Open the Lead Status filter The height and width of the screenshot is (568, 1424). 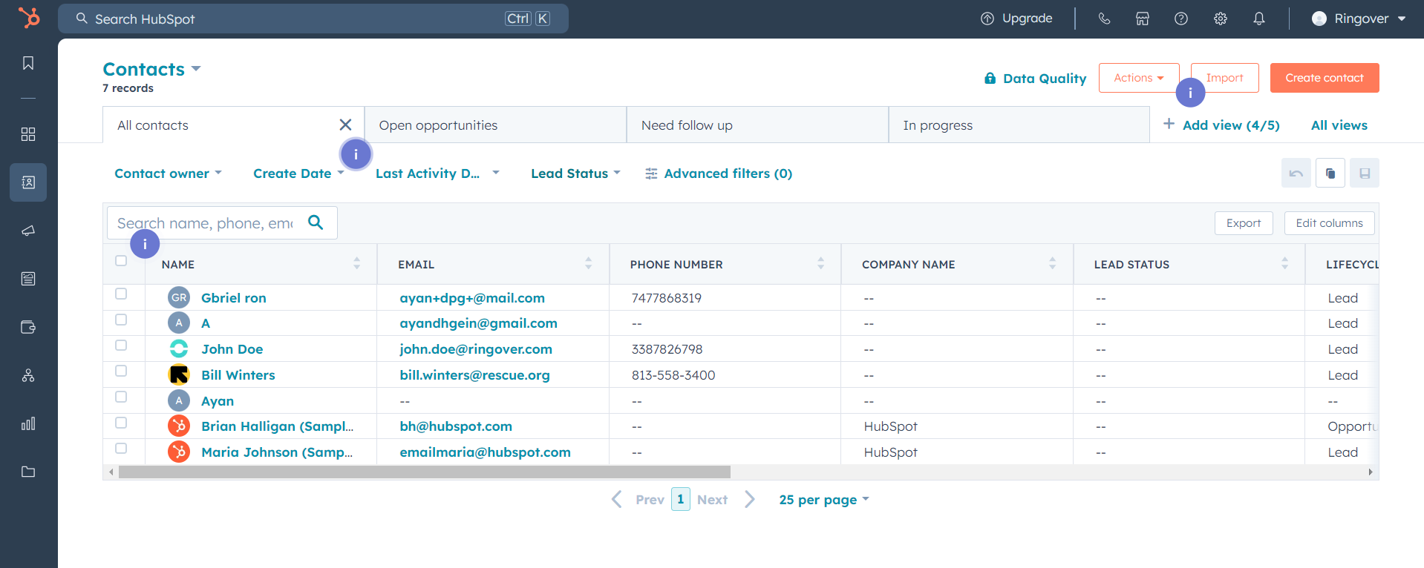coord(575,173)
